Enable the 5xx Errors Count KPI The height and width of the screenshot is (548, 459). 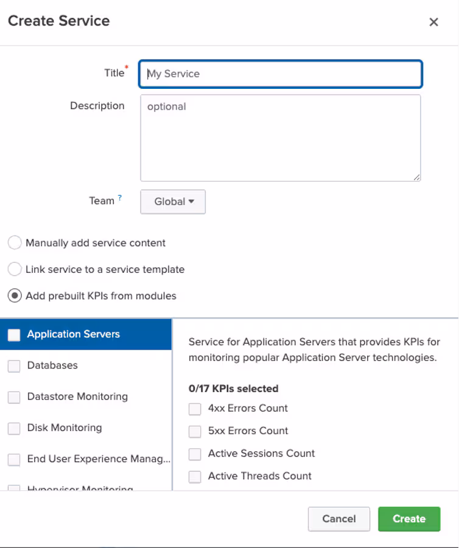[195, 431]
